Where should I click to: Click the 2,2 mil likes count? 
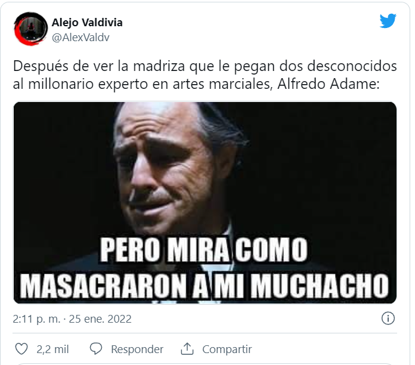52,349
